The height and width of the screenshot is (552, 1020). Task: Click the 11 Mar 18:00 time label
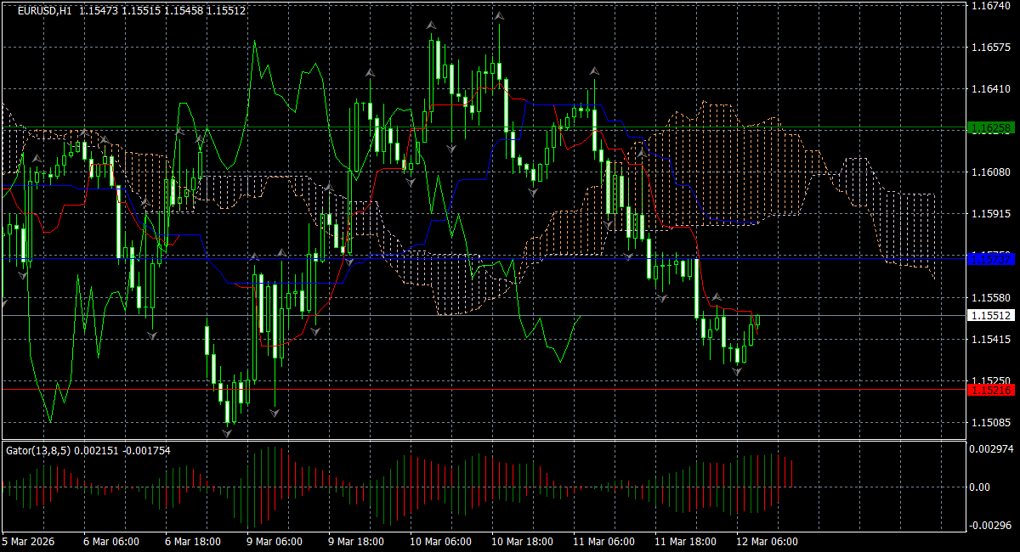685,541
